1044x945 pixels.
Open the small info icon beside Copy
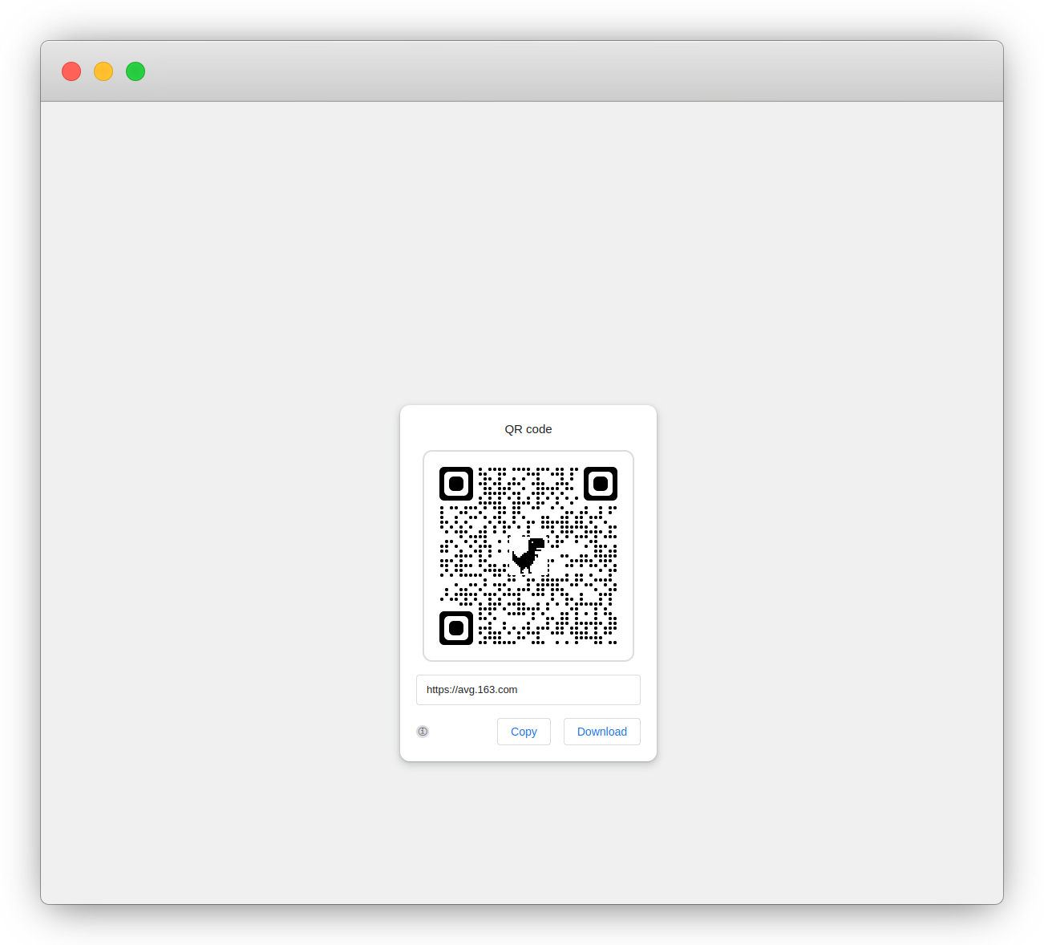coord(423,732)
